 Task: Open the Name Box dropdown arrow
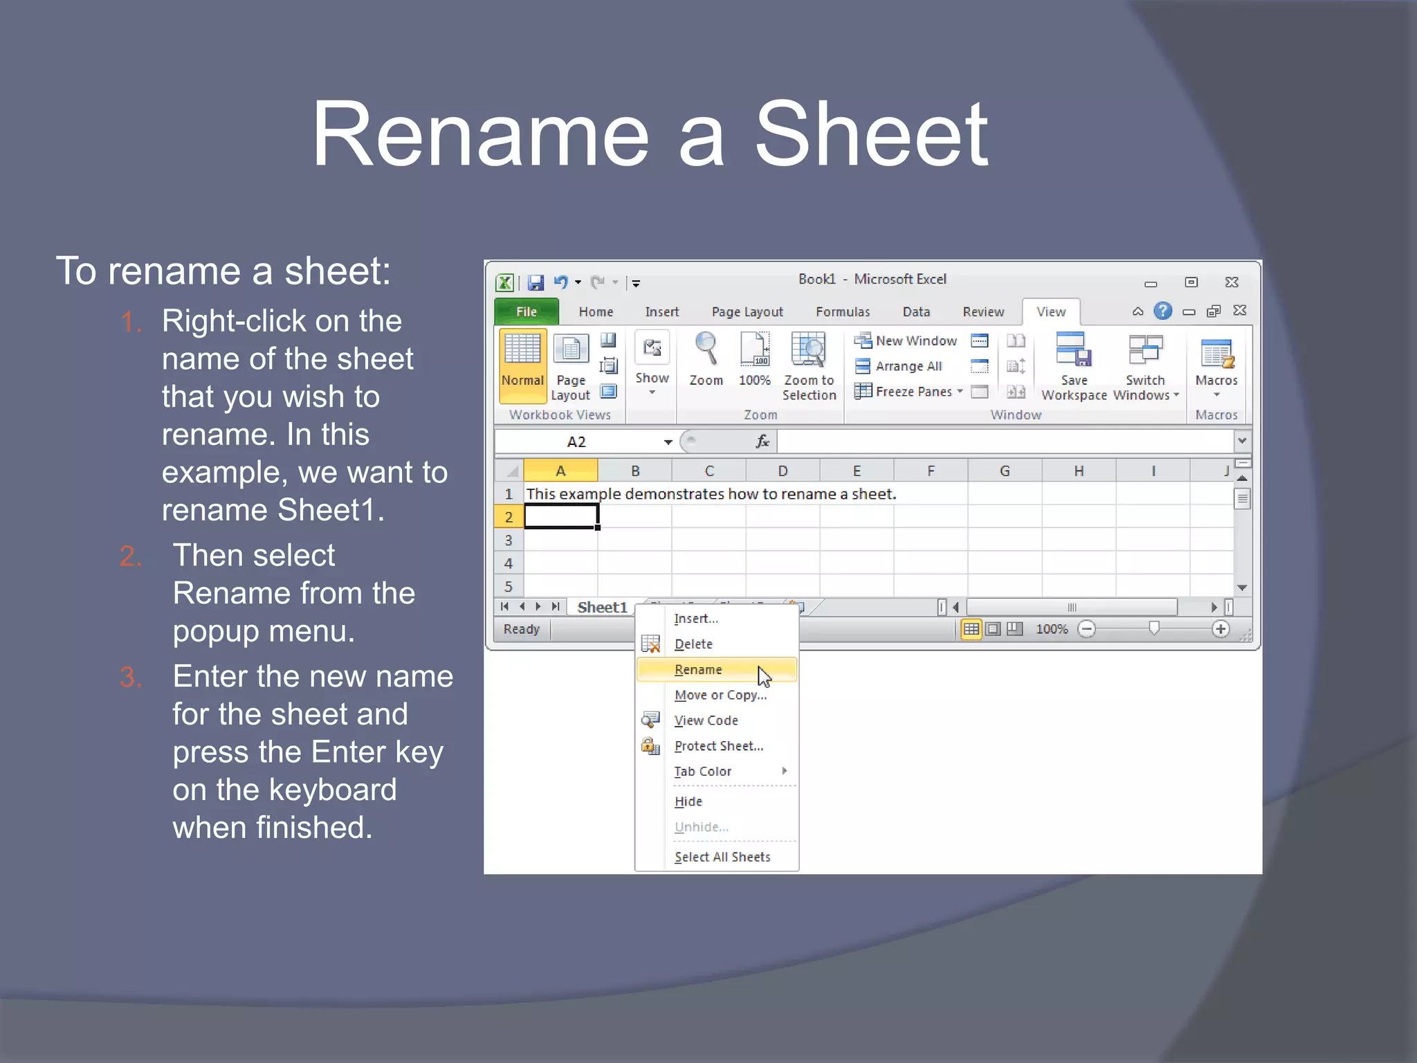tap(668, 442)
